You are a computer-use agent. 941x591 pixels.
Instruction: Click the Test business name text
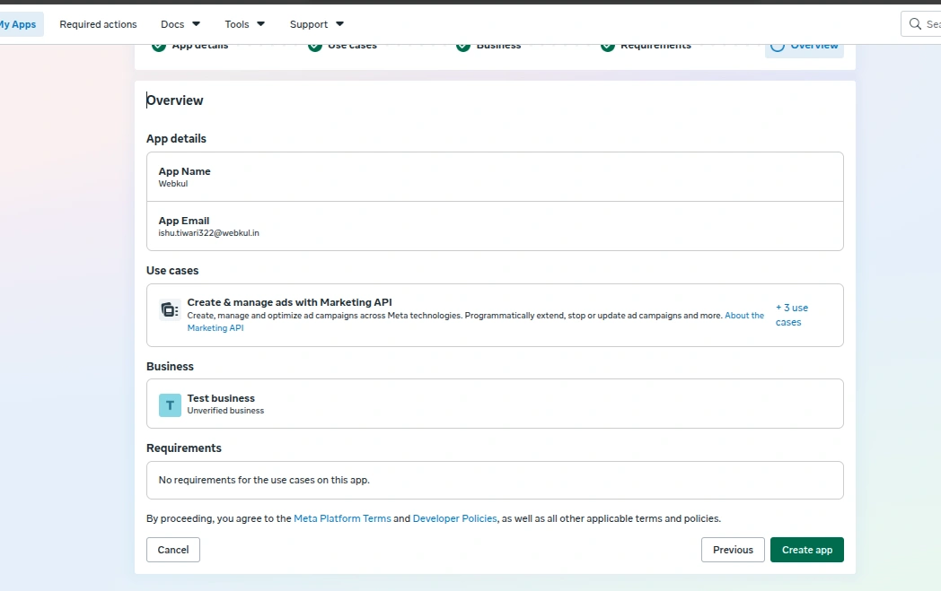[221, 398]
